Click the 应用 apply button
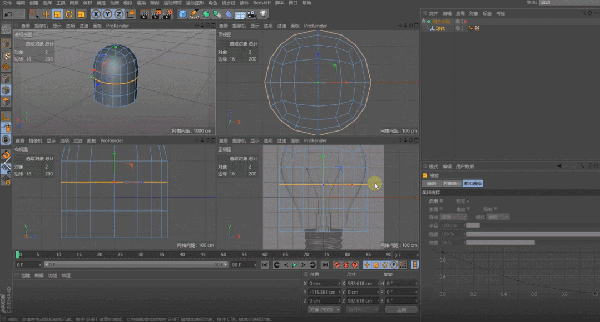This screenshot has height=322, width=600. 401,309
